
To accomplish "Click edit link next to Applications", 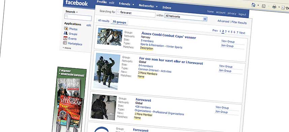I will (89, 26).
